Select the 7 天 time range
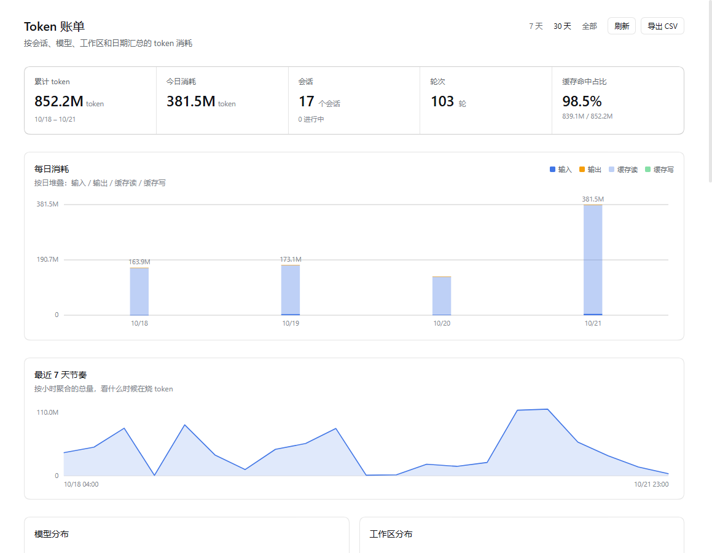 [x=536, y=26]
